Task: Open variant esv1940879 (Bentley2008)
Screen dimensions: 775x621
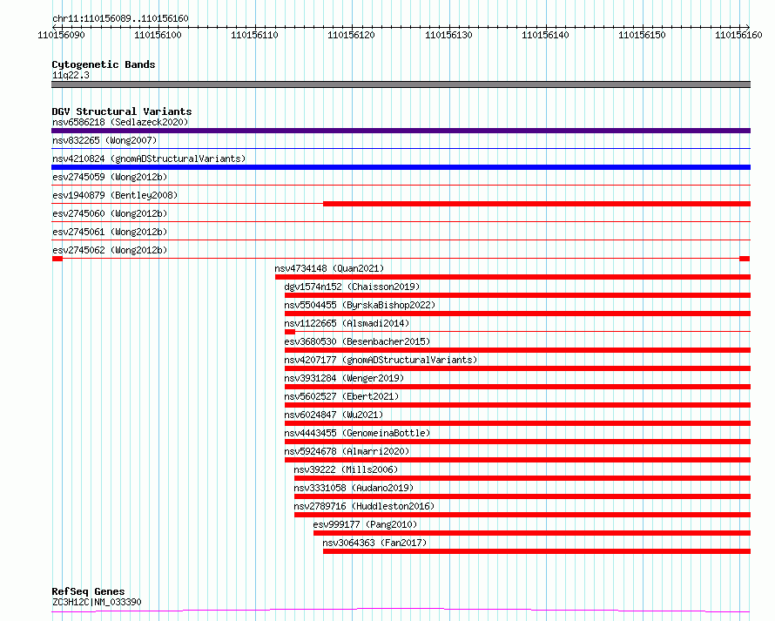Action: point(115,195)
